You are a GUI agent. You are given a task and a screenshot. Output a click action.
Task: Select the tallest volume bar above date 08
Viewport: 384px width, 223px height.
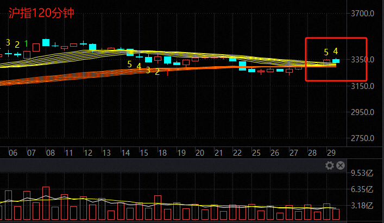(46, 203)
